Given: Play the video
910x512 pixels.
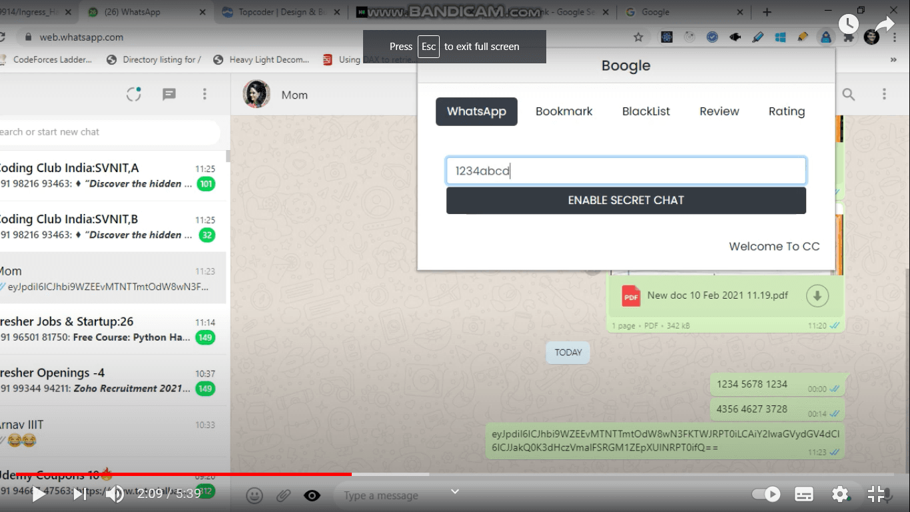Looking at the screenshot, I should tap(39, 494).
